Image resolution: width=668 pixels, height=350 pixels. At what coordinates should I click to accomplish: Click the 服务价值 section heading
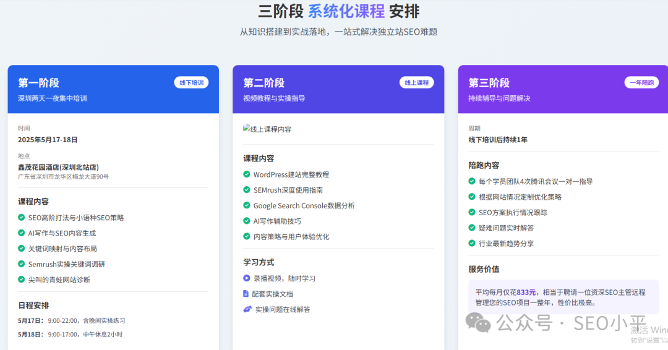click(x=484, y=269)
